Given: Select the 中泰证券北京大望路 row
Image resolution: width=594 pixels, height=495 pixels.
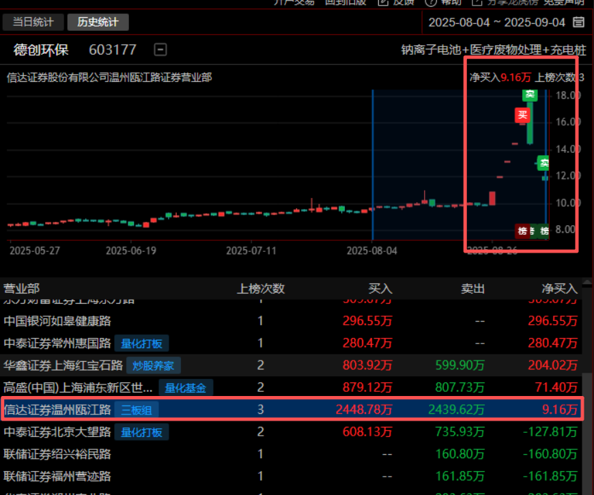Looking at the screenshot, I should click(291, 432).
